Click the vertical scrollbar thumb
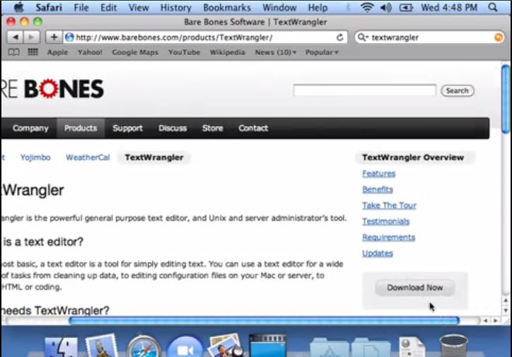This screenshot has width=512, height=357. click(506, 98)
